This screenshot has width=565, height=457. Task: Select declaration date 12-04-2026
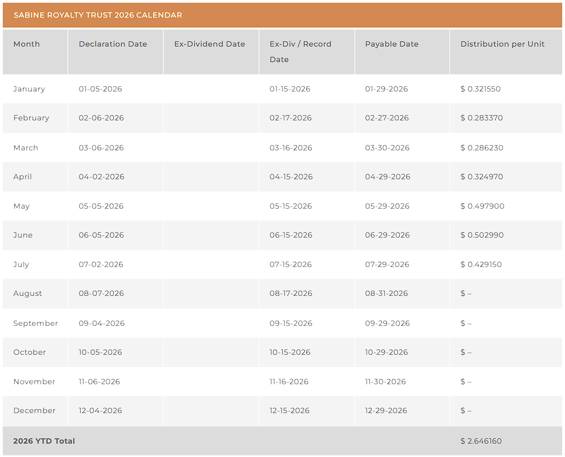(100, 411)
